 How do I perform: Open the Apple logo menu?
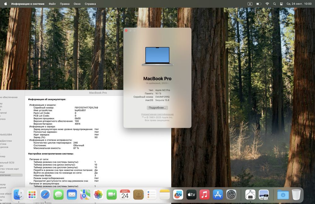coord(5,4)
